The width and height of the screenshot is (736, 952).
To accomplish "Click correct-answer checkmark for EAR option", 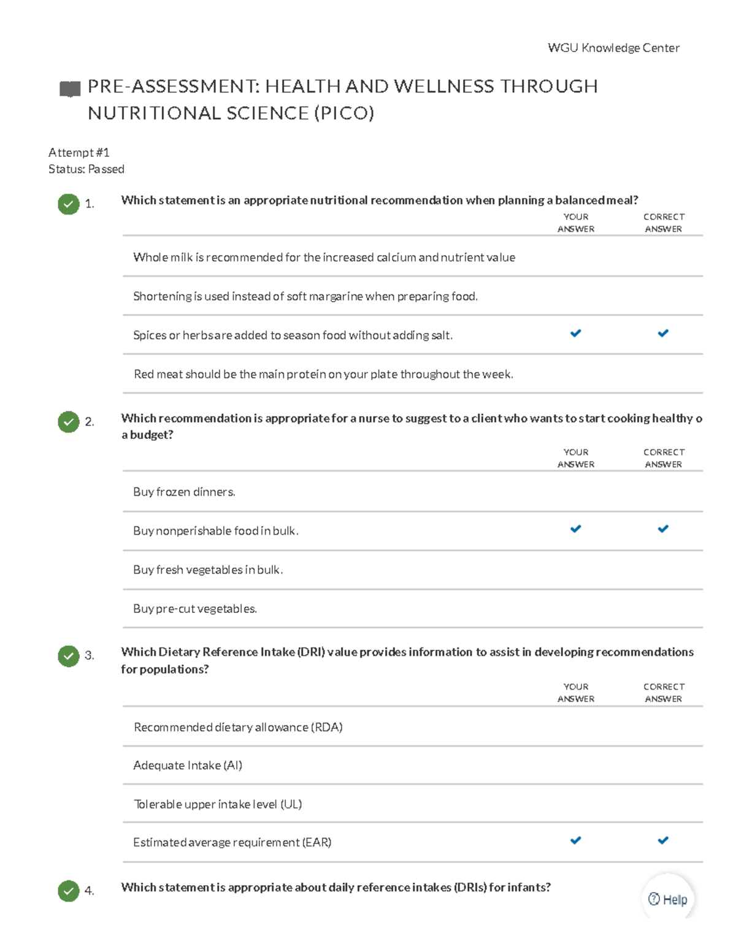I will point(663,840).
